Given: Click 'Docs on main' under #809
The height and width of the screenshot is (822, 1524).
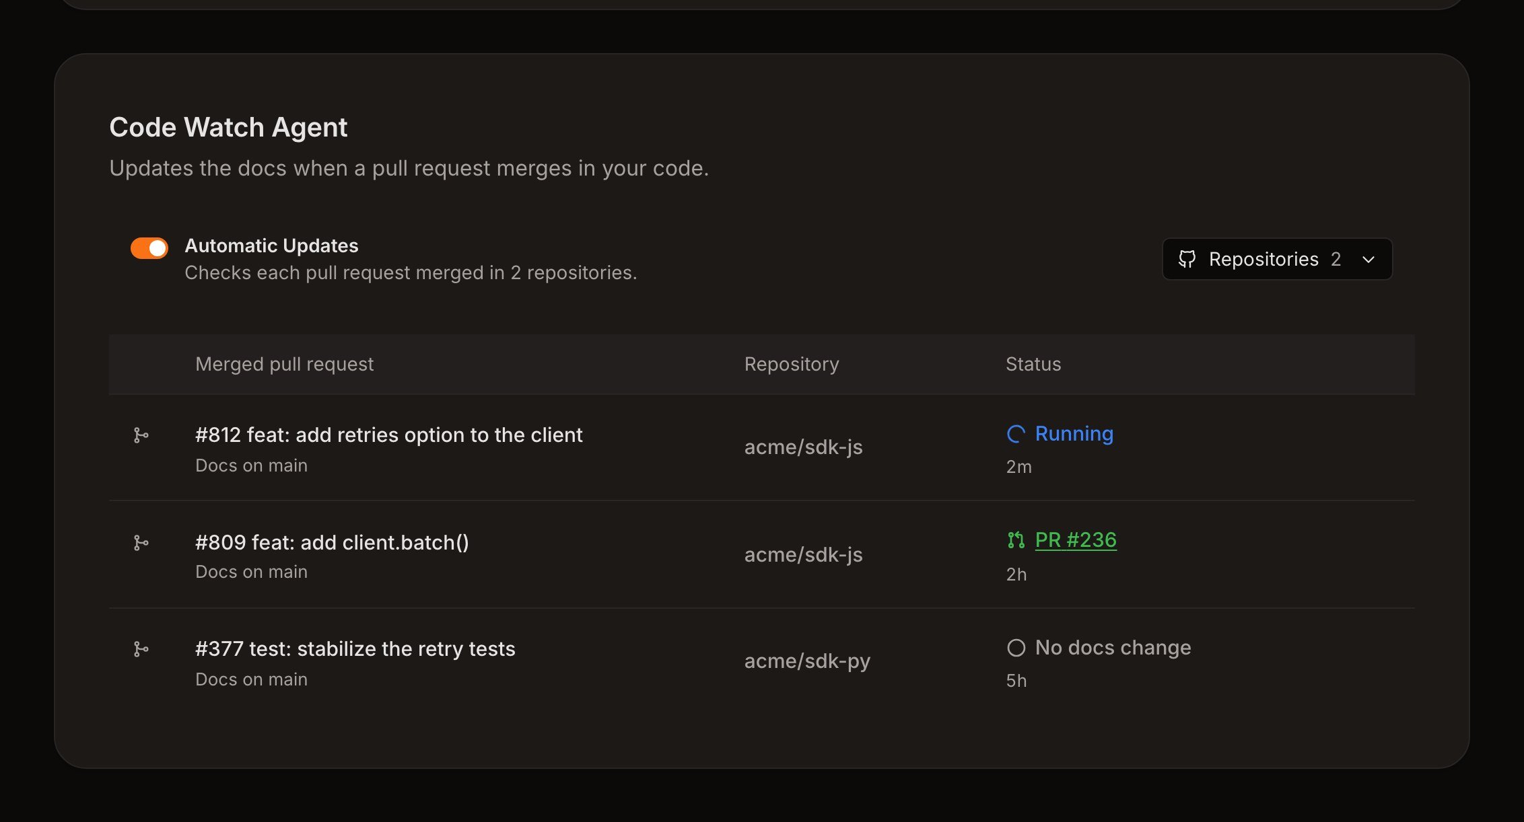Looking at the screenshot, I should pyautogui.click(x=251, y=572).
